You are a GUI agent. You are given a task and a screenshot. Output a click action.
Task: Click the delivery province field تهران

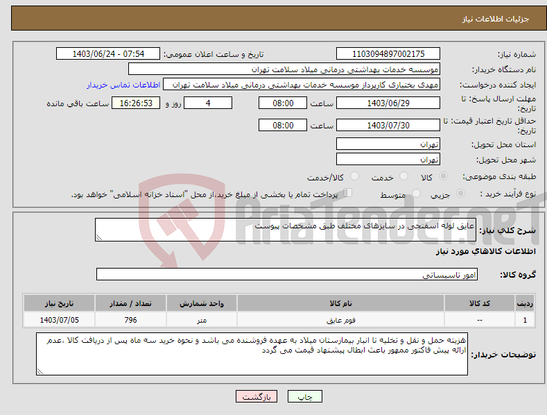click(388, 144)
